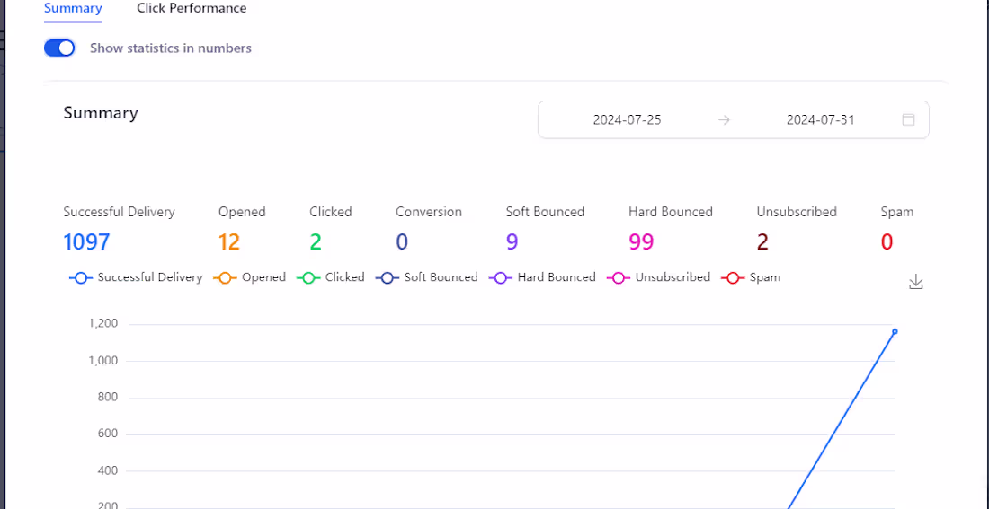The width and height of the screenshot is (989, 509).
Task: Click the Hard Bounced count 99
Action: point(641,241)
